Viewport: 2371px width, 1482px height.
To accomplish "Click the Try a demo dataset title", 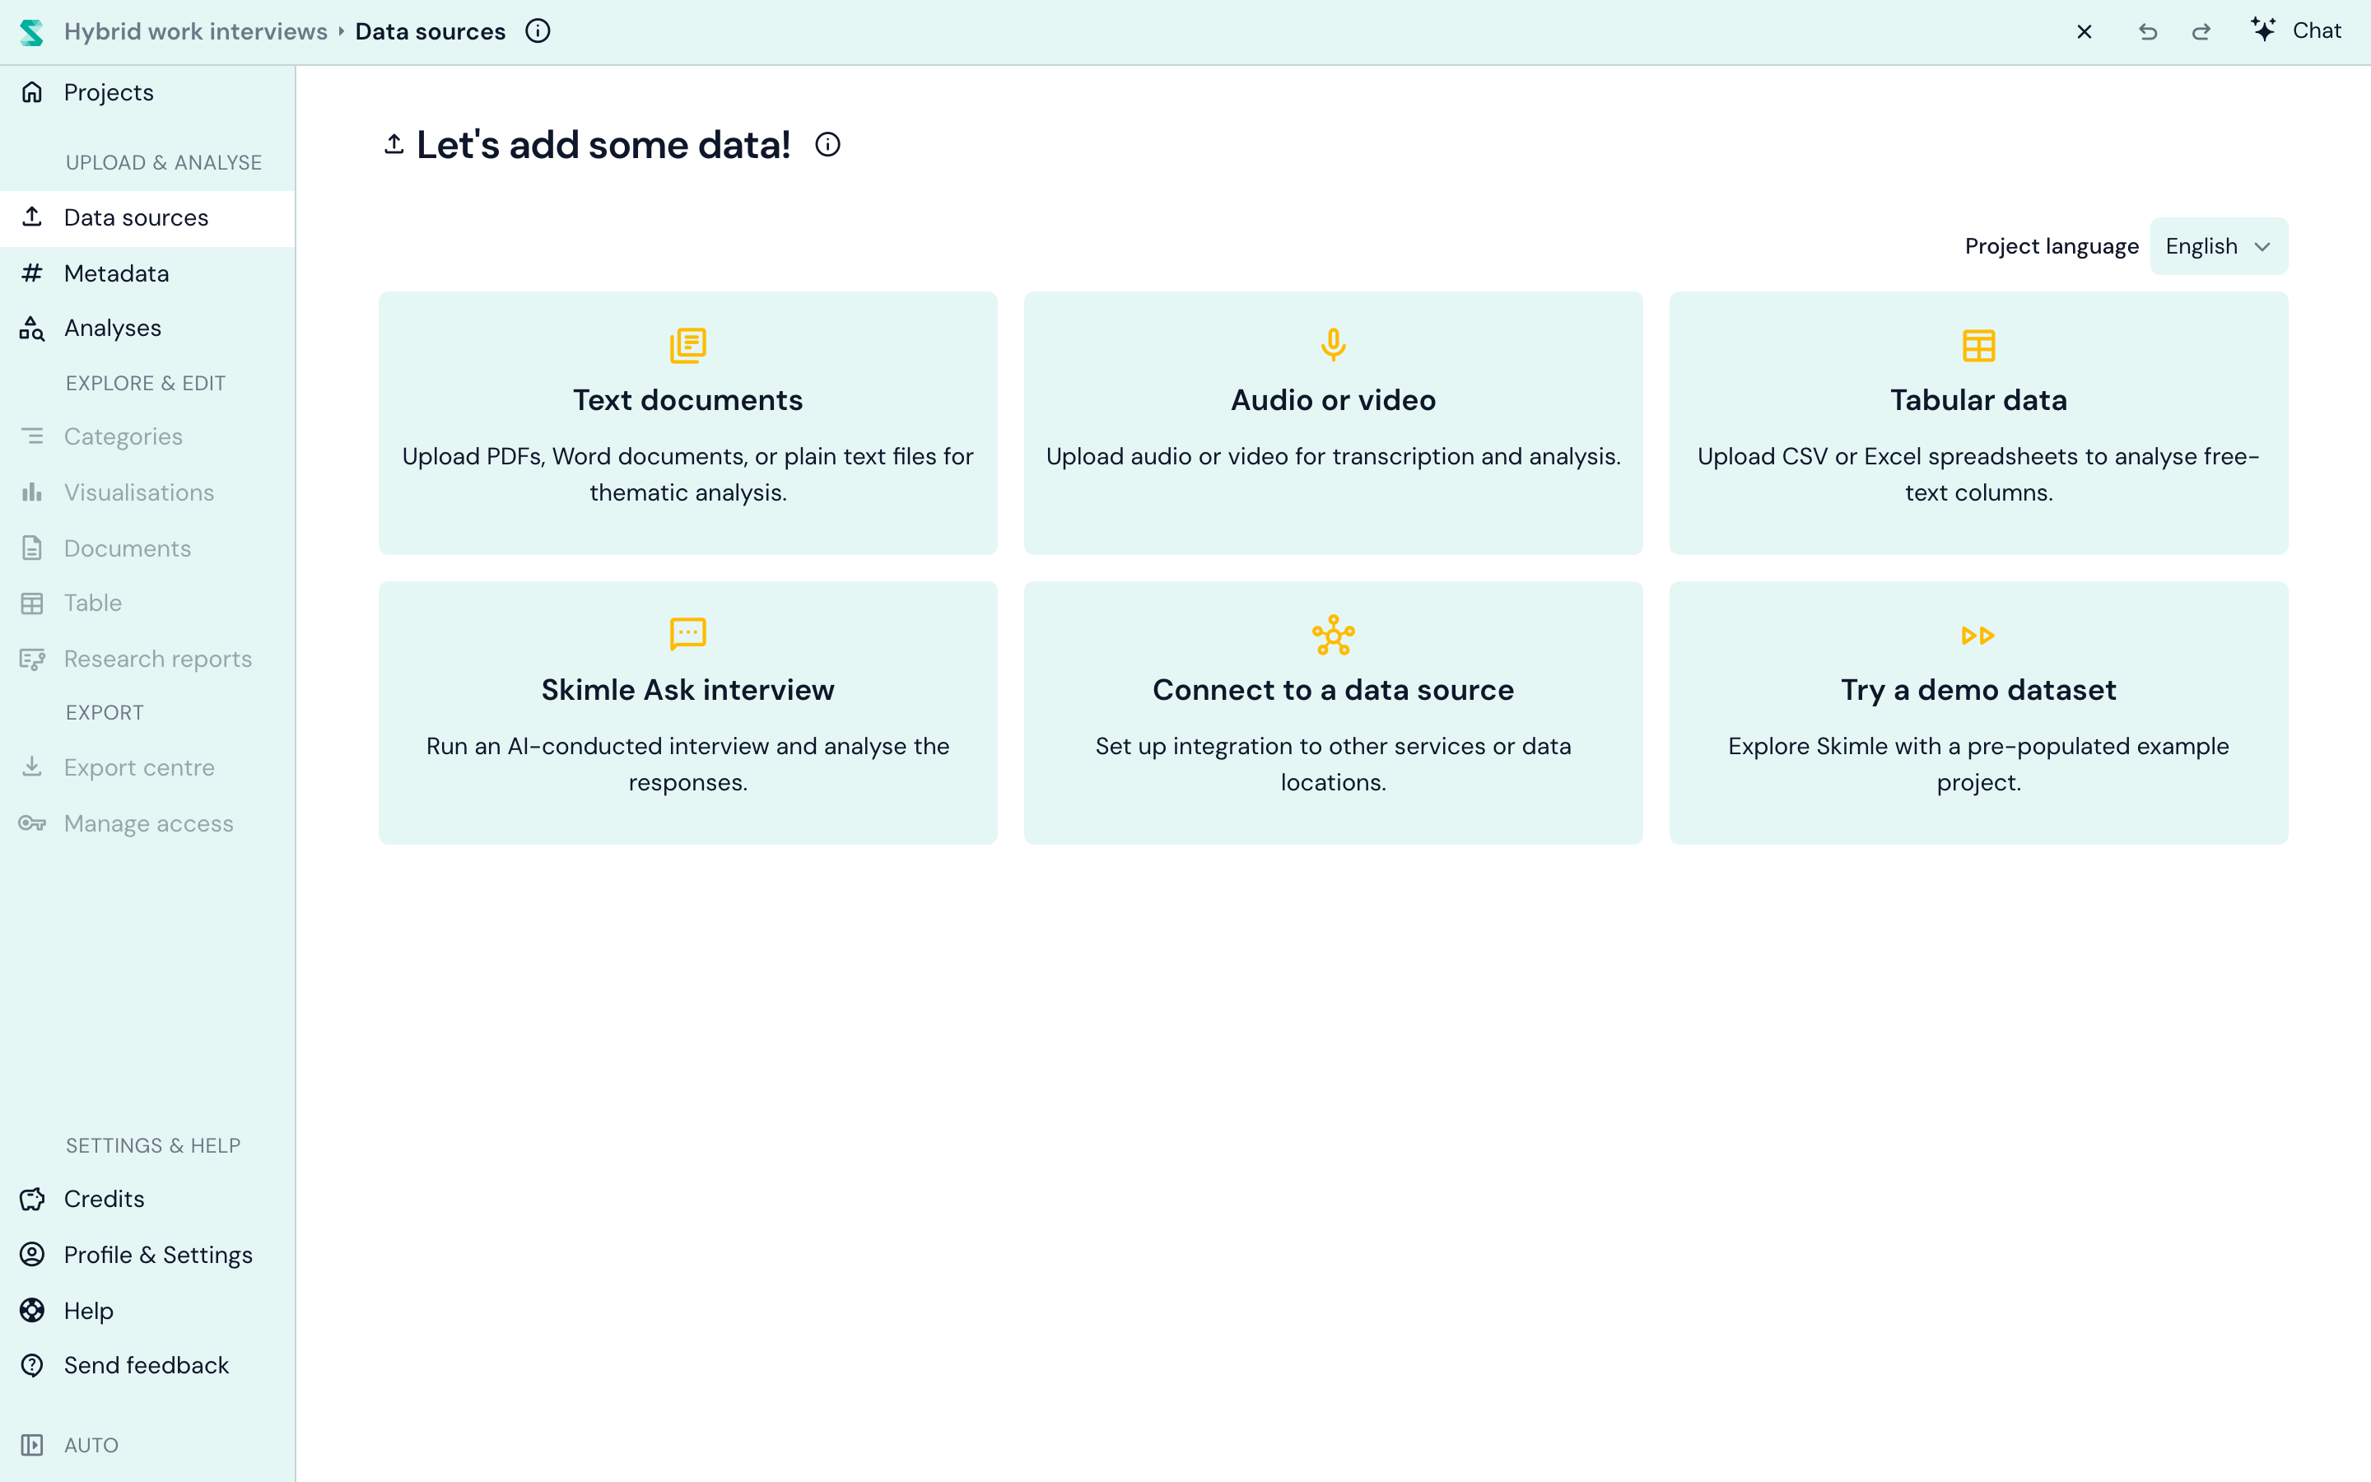I will click(1978, 690).
